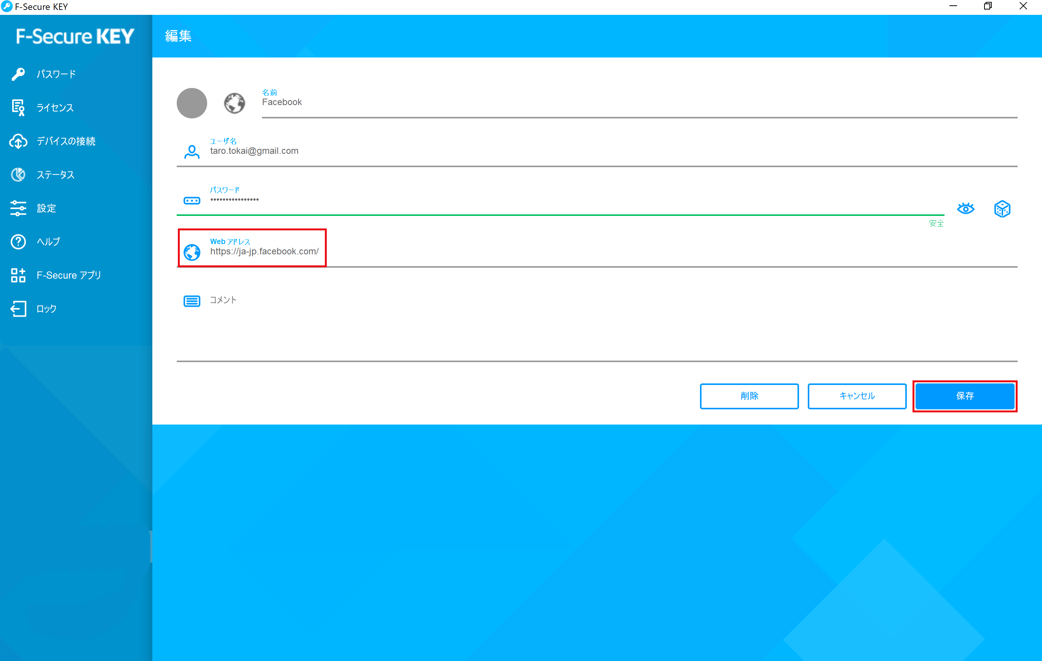This screenshot has width=1042, height=661.
Task: Click the user profile icon
Action: (x=192, y=152)
